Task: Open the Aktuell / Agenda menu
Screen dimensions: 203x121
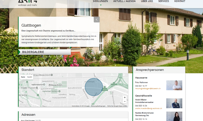Action: [x=125, y=1]
